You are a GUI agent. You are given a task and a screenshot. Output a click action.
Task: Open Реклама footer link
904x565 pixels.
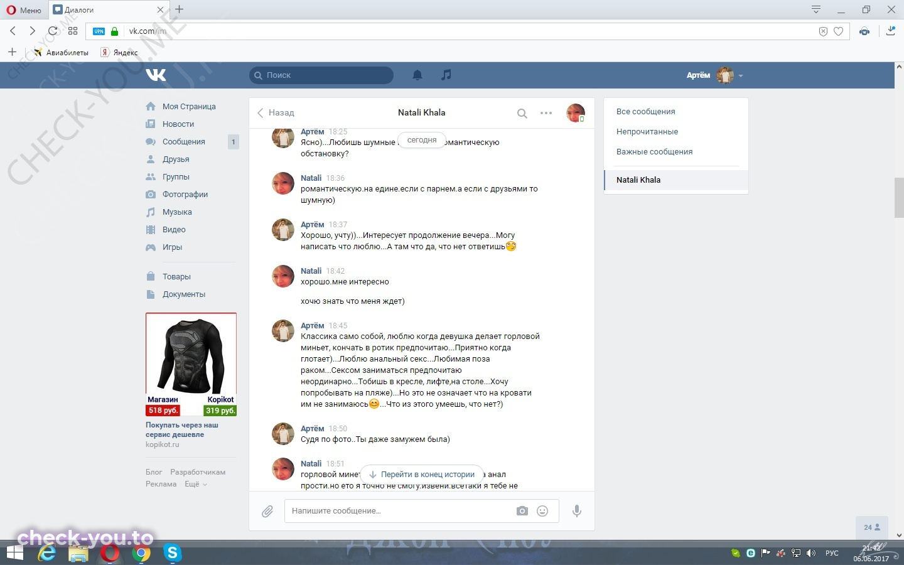tap(161, 484)
